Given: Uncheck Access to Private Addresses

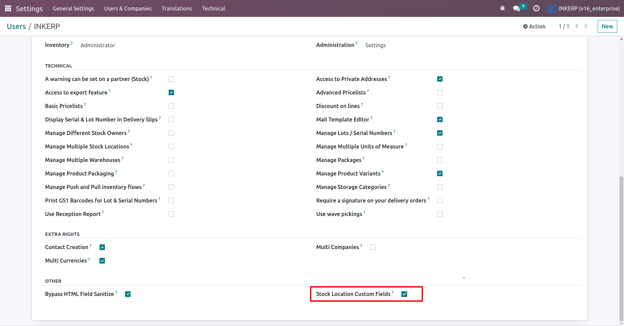Looking at the screenshot, I should [440, 79].
